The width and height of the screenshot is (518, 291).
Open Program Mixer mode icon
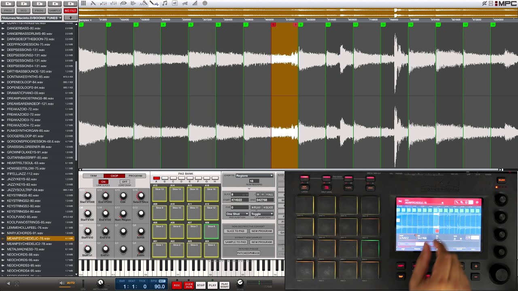coord(103,3)
